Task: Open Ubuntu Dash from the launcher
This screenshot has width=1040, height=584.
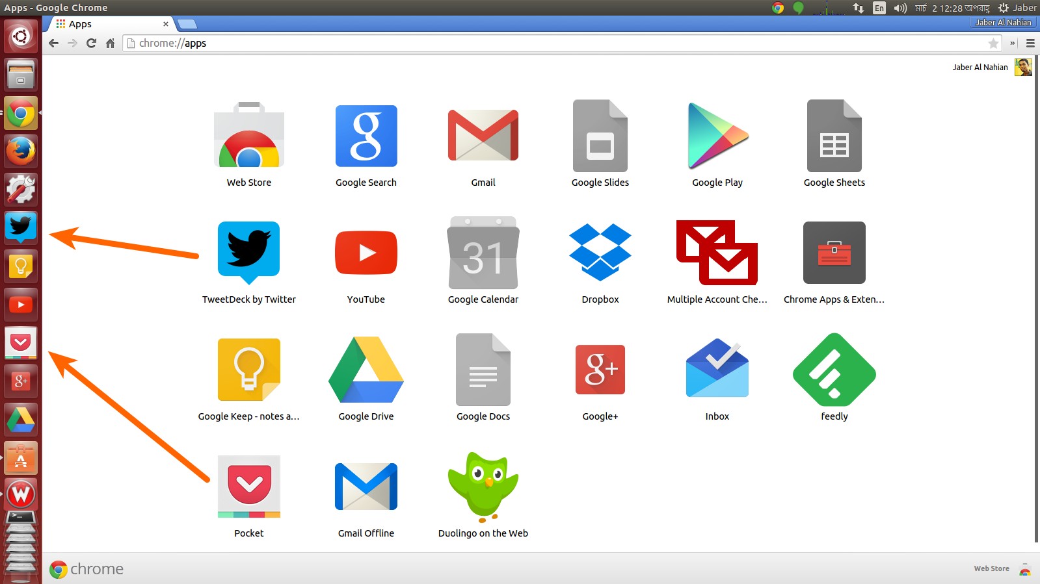Action: click(x=21, y=36)
